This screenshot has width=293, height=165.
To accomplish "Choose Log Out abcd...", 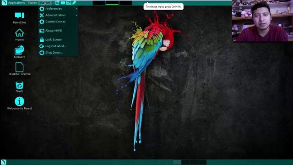I will coord(58,46).
